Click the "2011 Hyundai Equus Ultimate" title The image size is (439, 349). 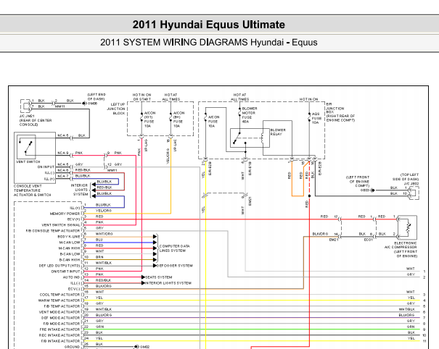pos(208,25)
